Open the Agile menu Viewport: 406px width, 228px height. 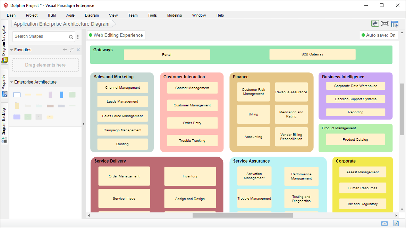click(70, 15)
